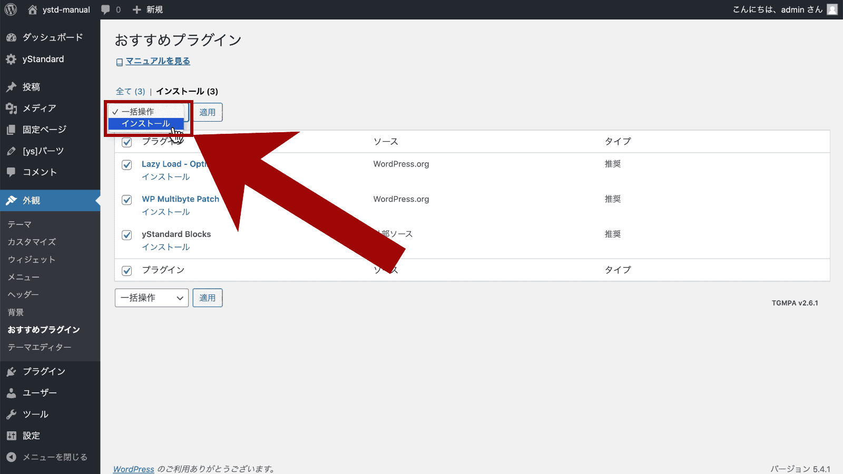Open the WordPress footer link
This screenshot has height=474, width=843.
point(134,469)
